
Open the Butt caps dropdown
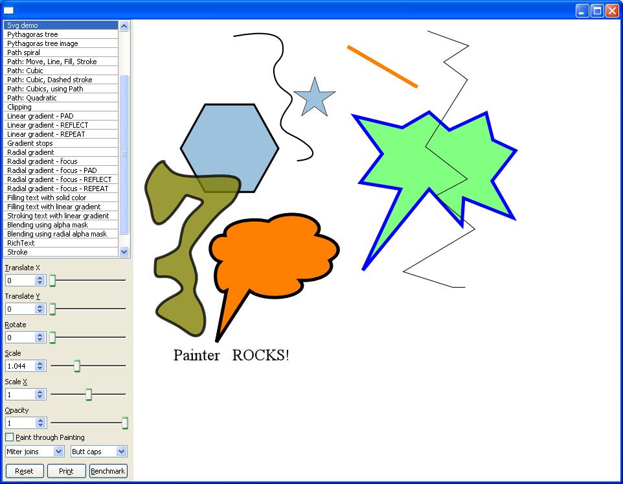[x=98, y=452]
